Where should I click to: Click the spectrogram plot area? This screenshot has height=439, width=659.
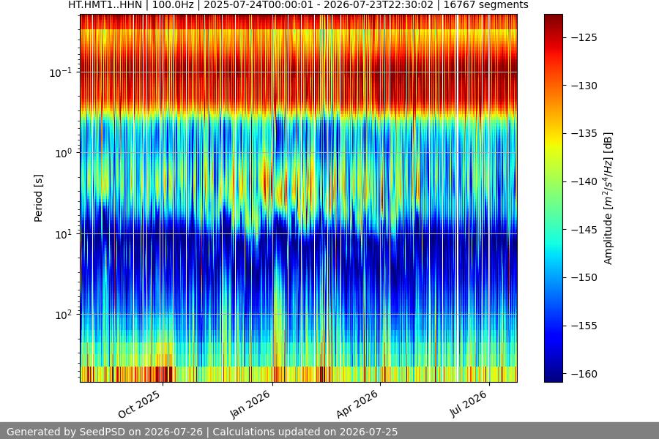coord(299,198)
